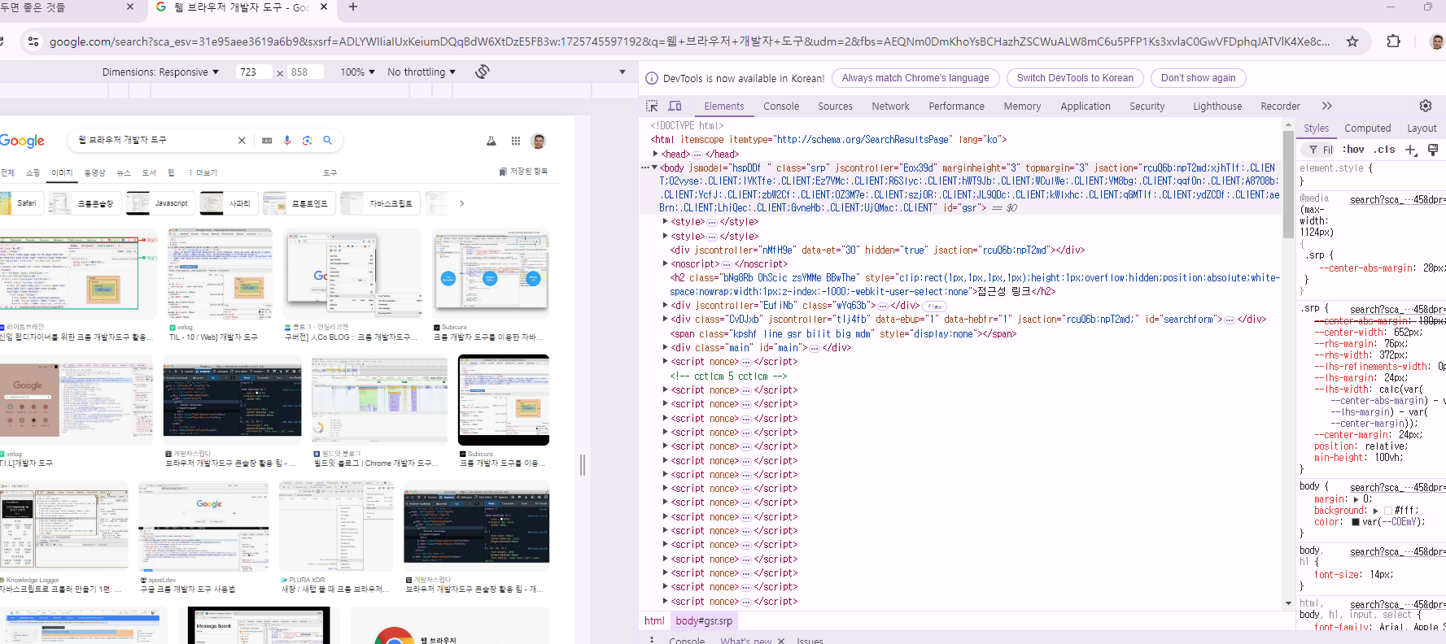Open DevTools settings gear

coord(1426,106)
